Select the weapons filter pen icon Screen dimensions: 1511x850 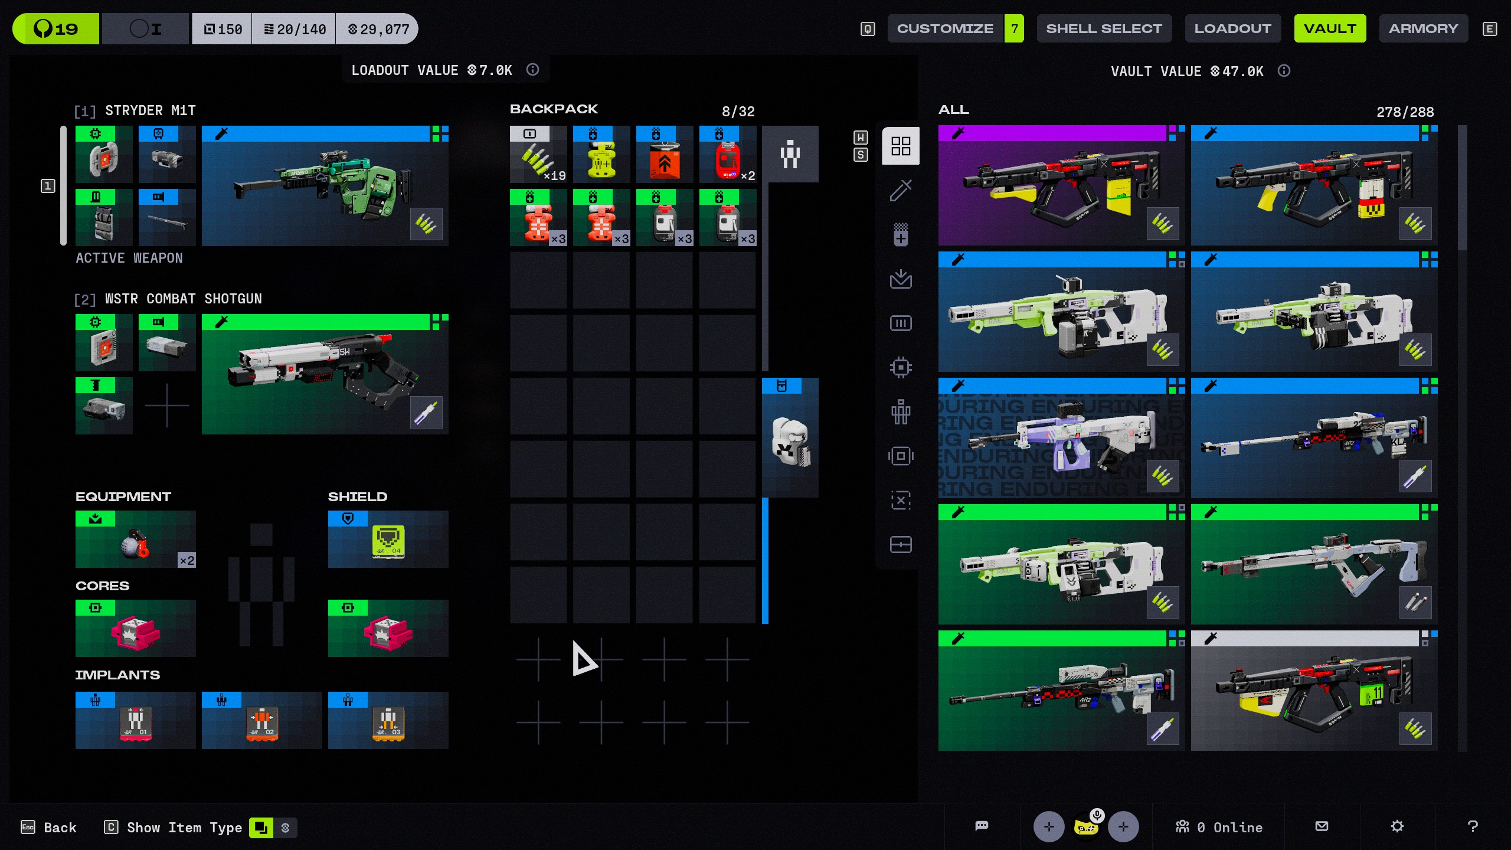pyautogui.click(x=901, y=191)
